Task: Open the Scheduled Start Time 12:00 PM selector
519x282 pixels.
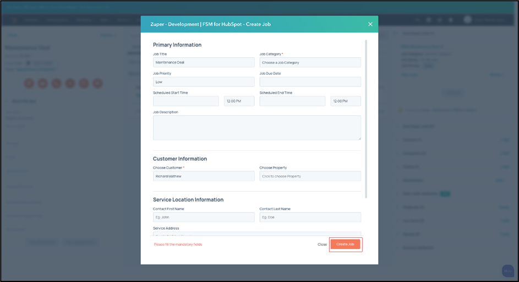Action: (239, 101)
